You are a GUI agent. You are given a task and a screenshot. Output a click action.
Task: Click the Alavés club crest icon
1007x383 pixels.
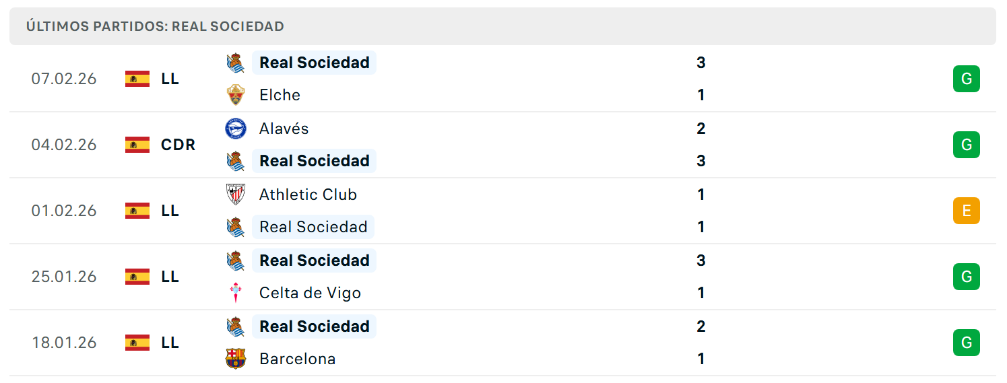[x=236, y=128]
